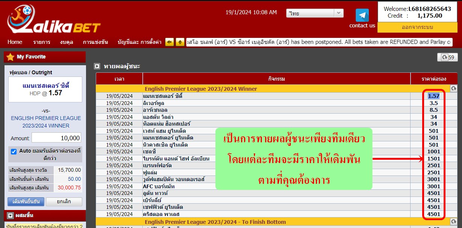Toggle the ทายผลผู้ชนะ section arrow icon
The height and width of the screenshot is (228, 462).
point(97,66)
